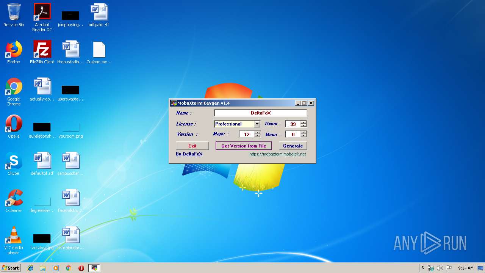
Task: Increase the Major version spinner
Action: coord(257,132)
